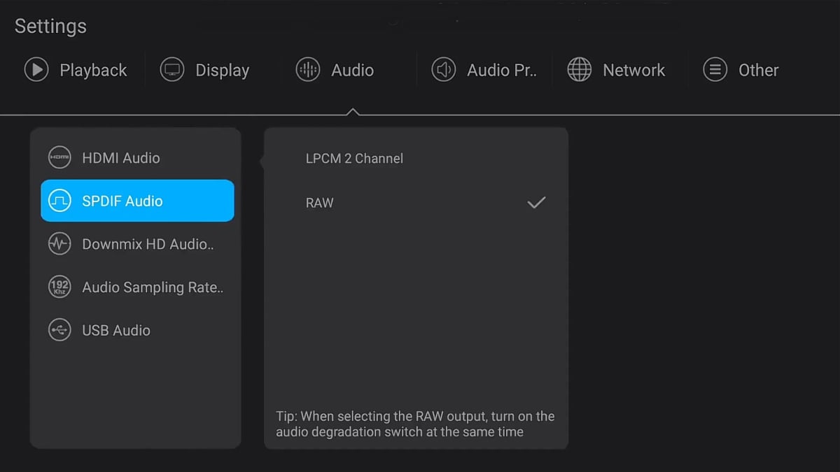Click the 192 kHz sampling rate icon
840x472 pixels.
point(59,287)
